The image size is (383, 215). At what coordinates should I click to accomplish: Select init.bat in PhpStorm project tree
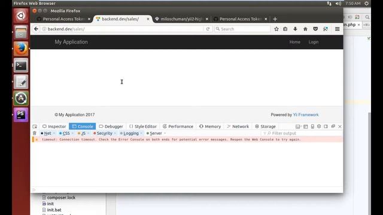(54, 210)
